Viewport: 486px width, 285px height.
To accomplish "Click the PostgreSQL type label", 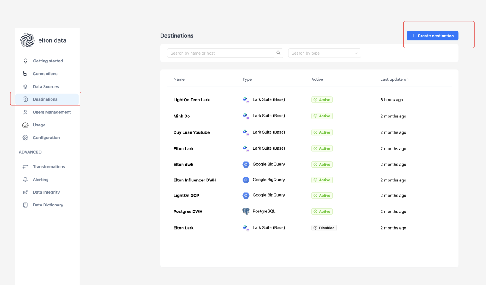I will tap(264, 211).
